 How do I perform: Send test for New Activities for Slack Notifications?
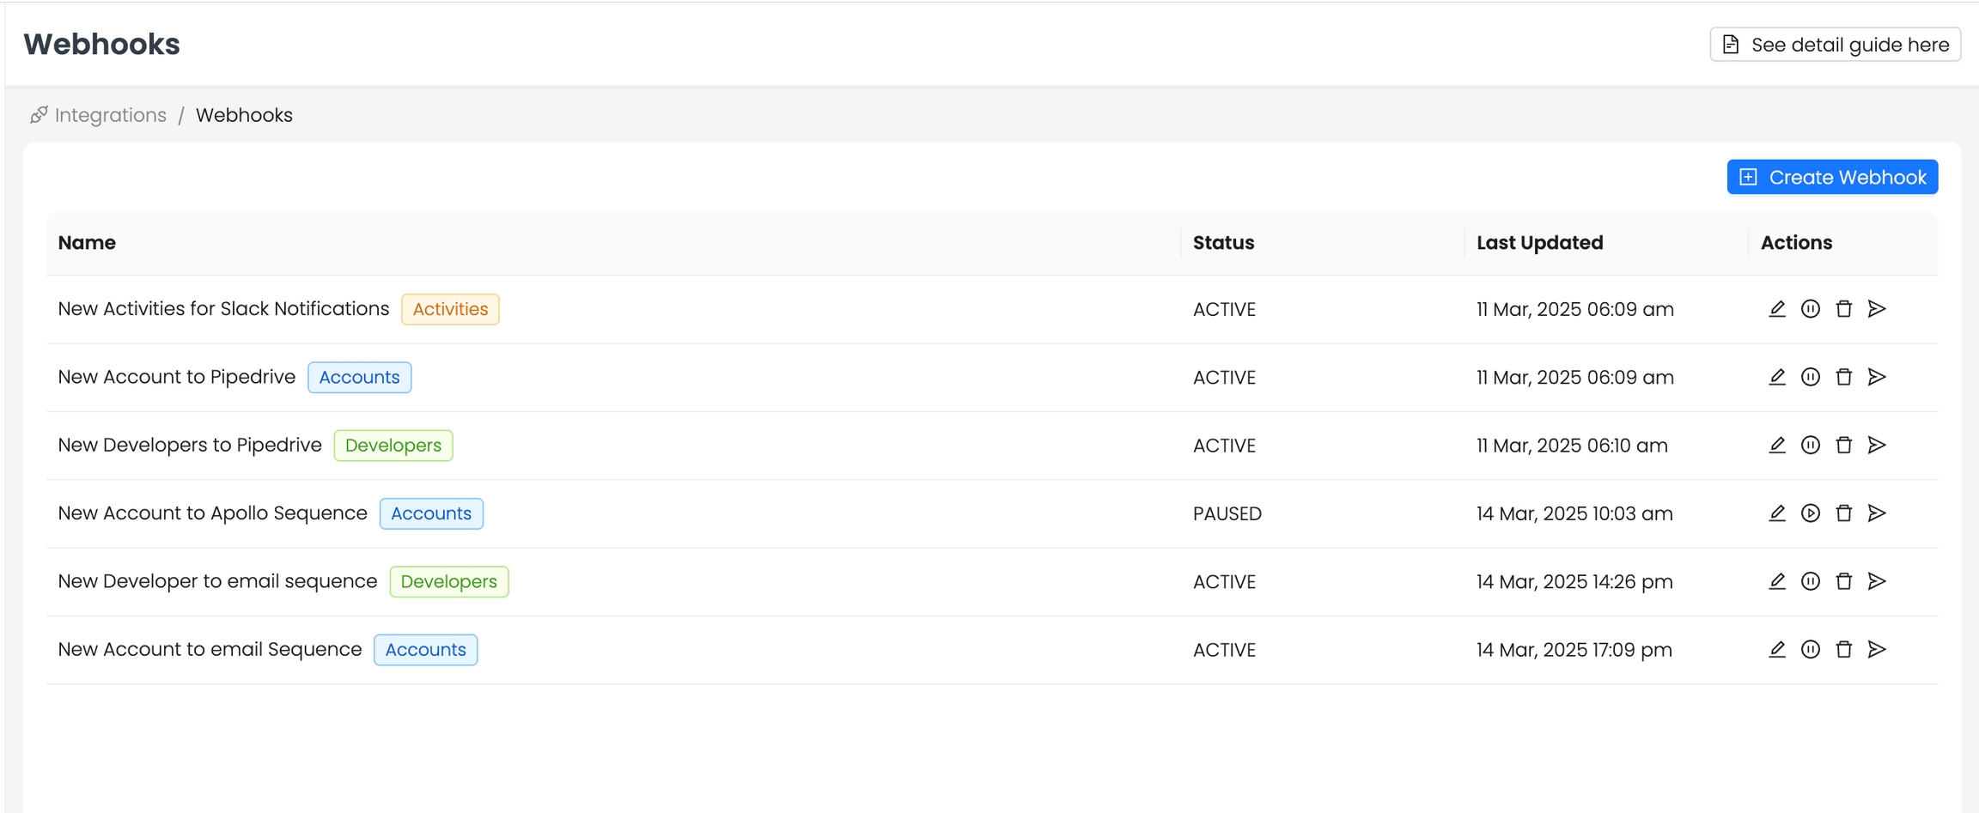point(1878,309)
